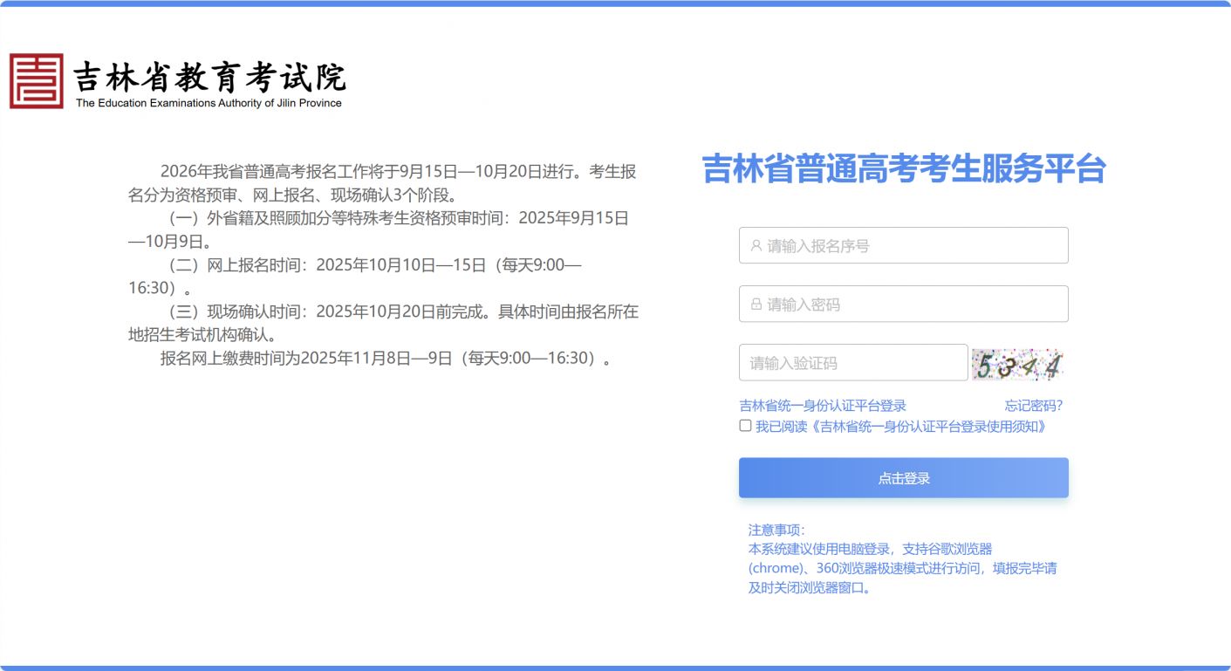
Task: Refresh the captcha verification image
Action: 1017,364
